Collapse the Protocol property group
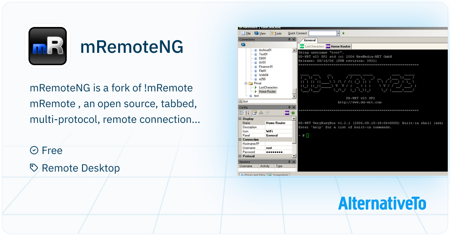450x236 pixels. pos(240,156)
